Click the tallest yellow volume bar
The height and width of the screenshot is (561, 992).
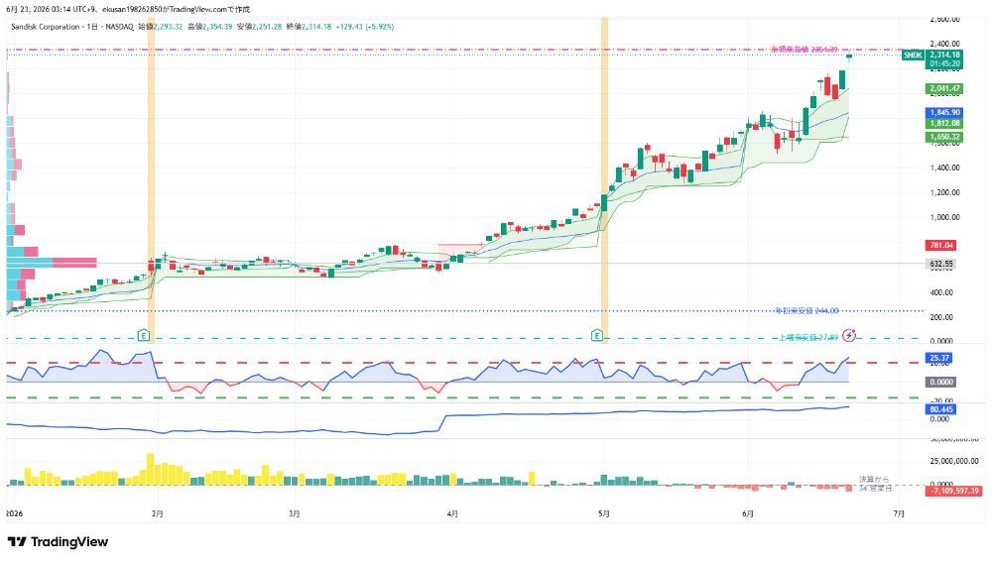pos(150,469)
